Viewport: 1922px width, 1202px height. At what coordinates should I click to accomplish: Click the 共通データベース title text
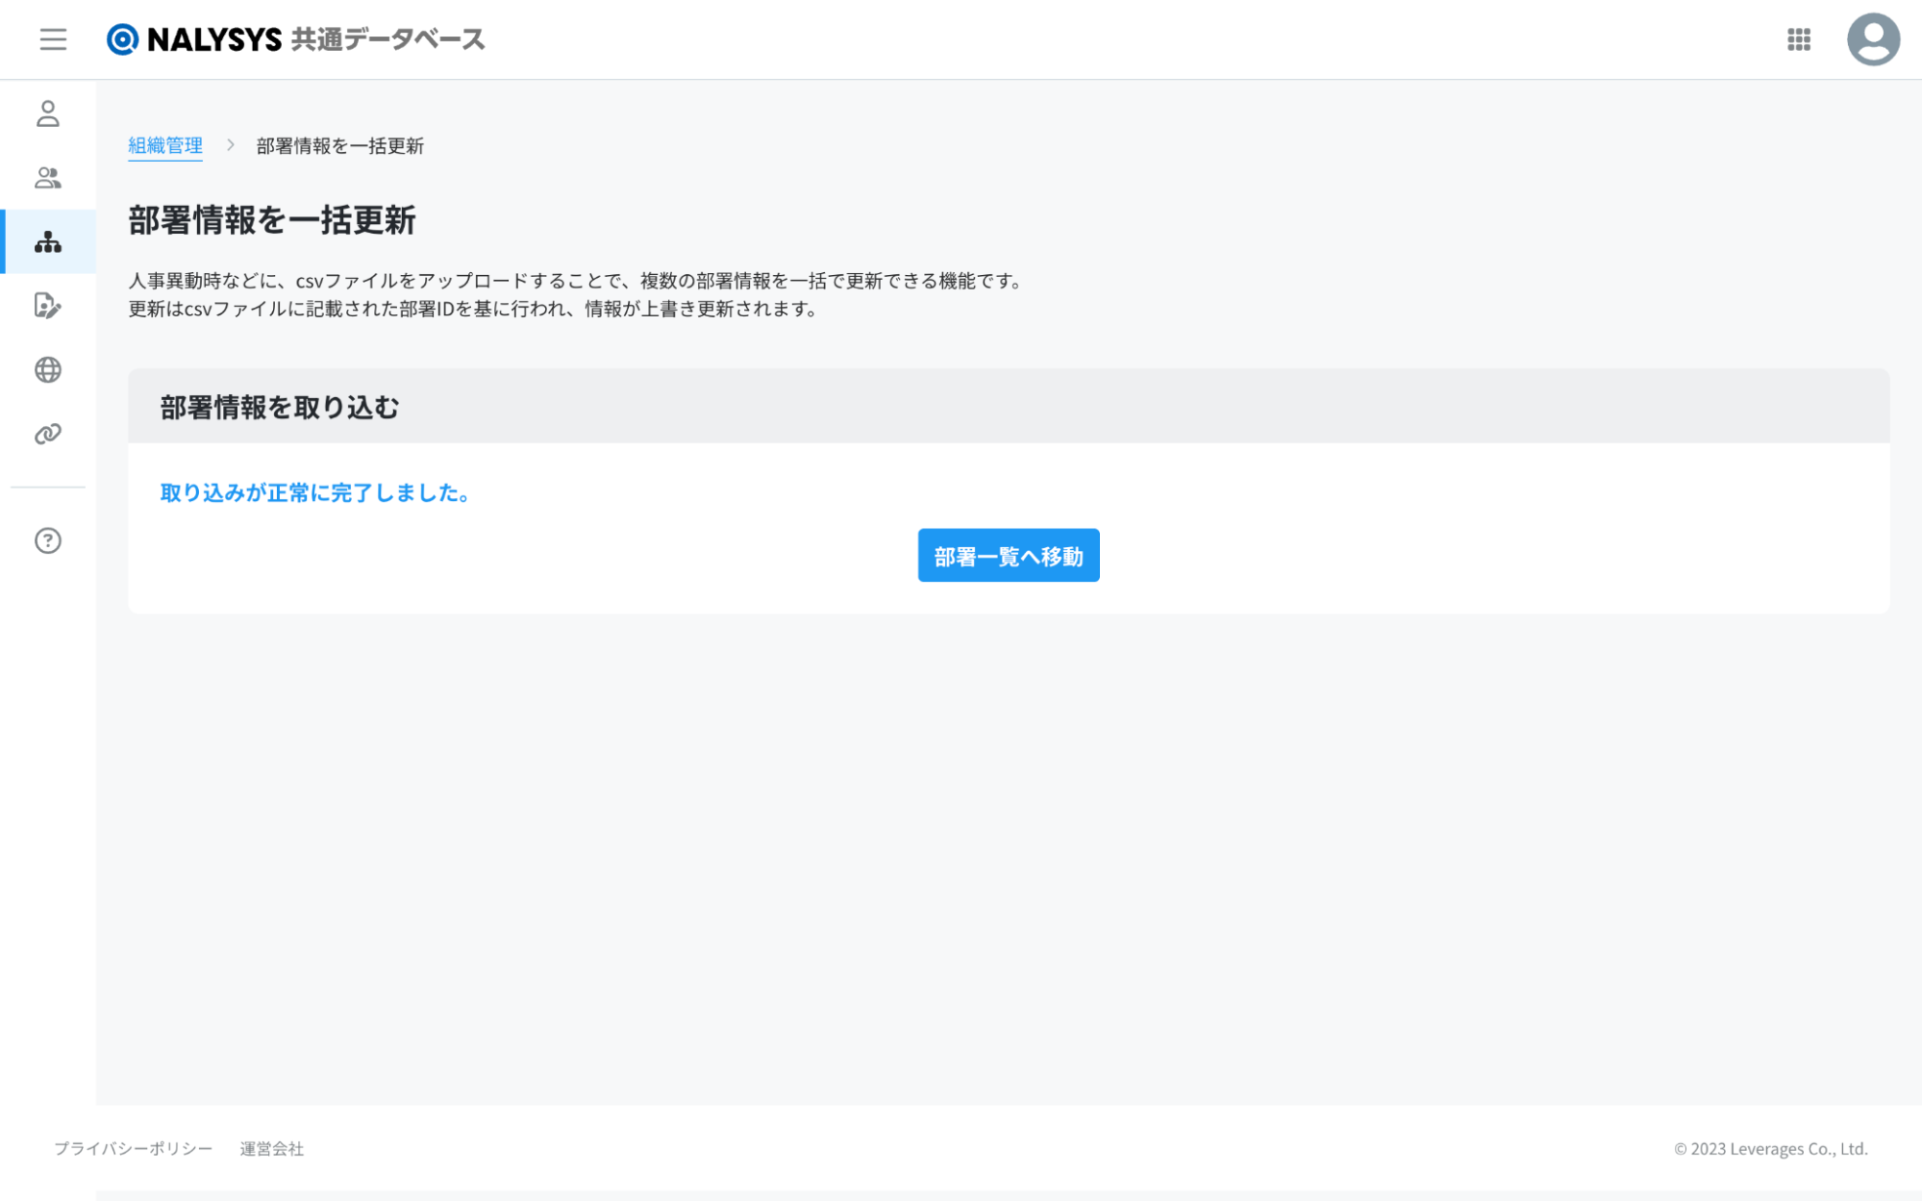pos(387,39)
